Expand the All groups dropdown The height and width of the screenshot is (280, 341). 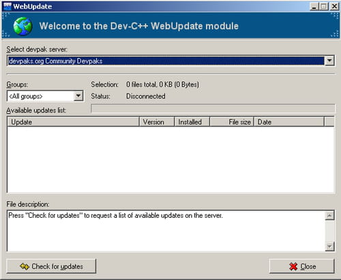[x=78, y=96]
